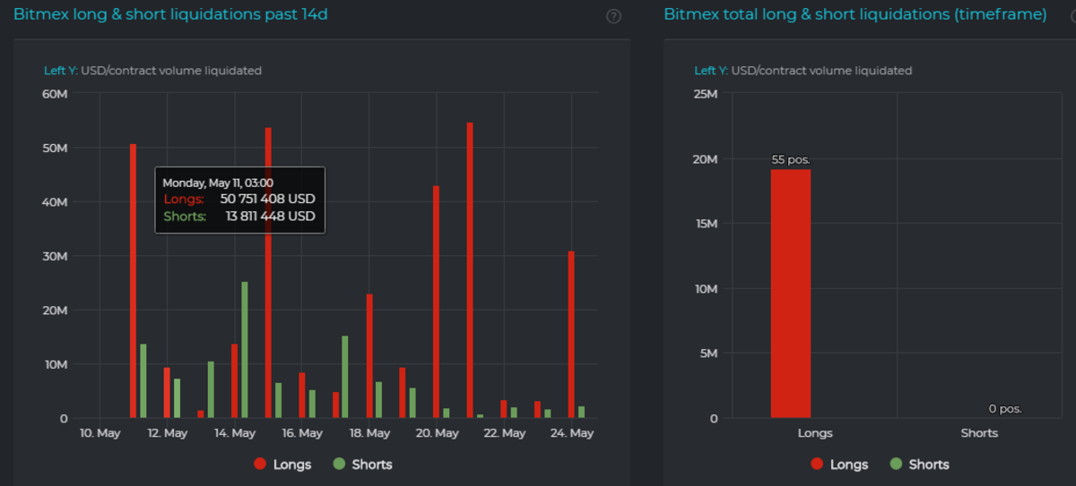Click the red Longs legend dot in total chart
The image size is (1076, 486).
[x=817, y=465]
